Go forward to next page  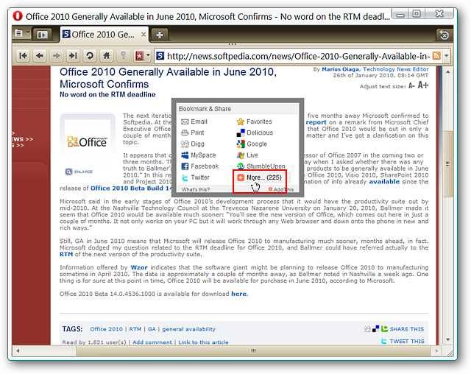(x=56, y=55)
